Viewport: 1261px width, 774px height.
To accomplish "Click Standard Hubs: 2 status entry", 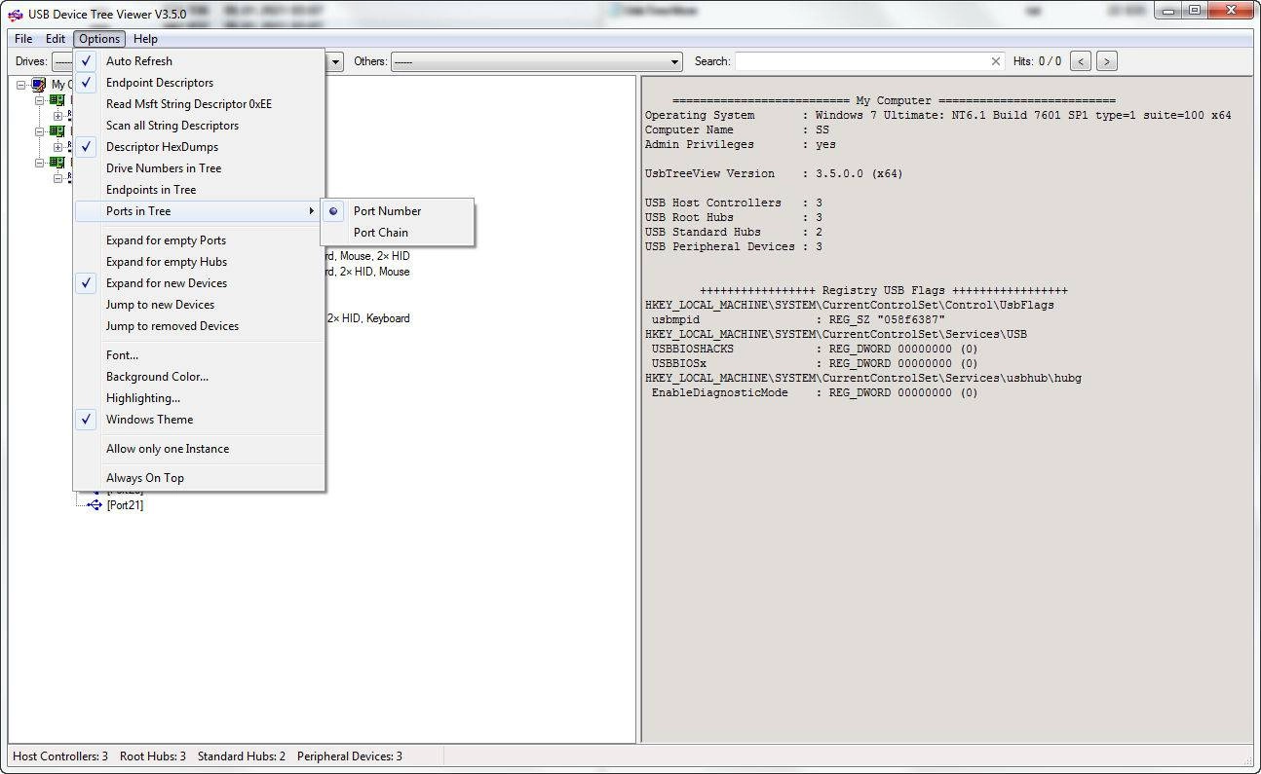I will [242, 756].
